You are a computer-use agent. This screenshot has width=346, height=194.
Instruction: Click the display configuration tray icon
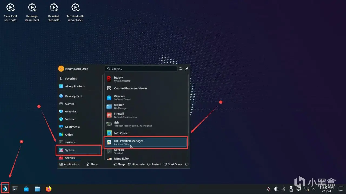tap(299, 189)
